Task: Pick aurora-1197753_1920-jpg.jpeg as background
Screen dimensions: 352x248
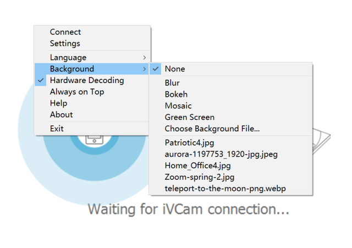Action: [x=231, y=154]
